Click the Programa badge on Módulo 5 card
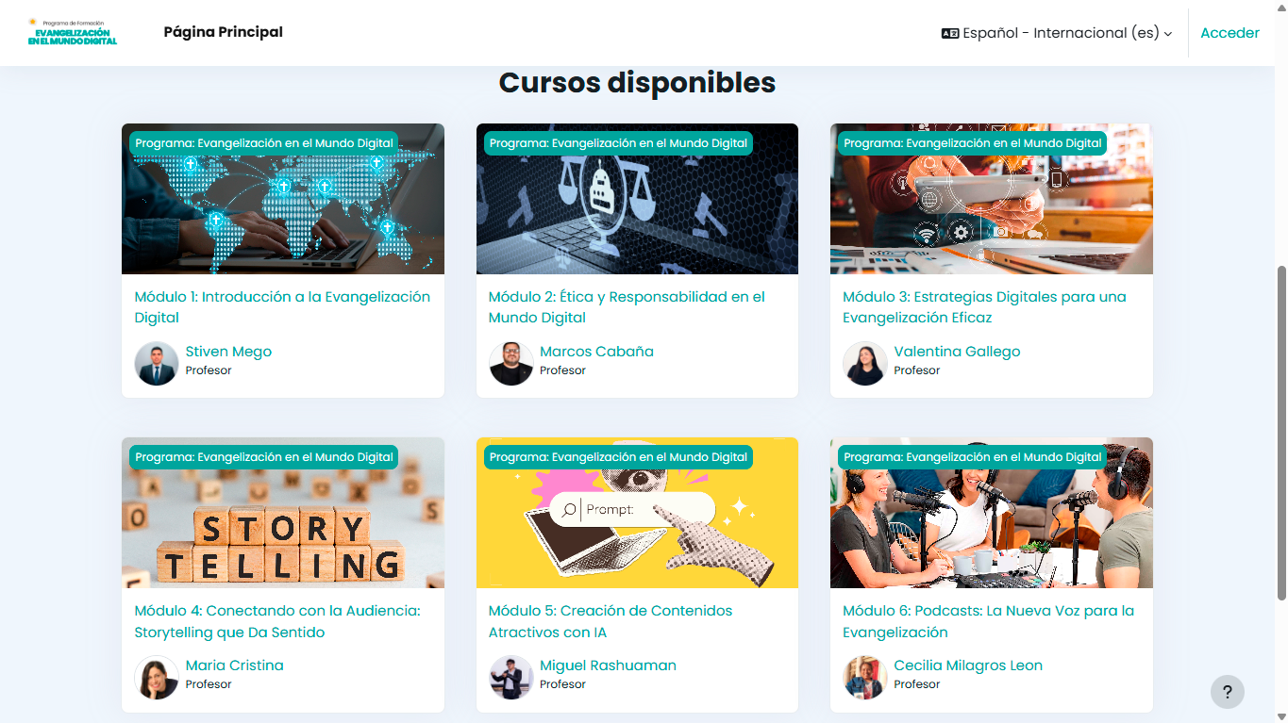The image size is (1288, 723). point(618,457)
